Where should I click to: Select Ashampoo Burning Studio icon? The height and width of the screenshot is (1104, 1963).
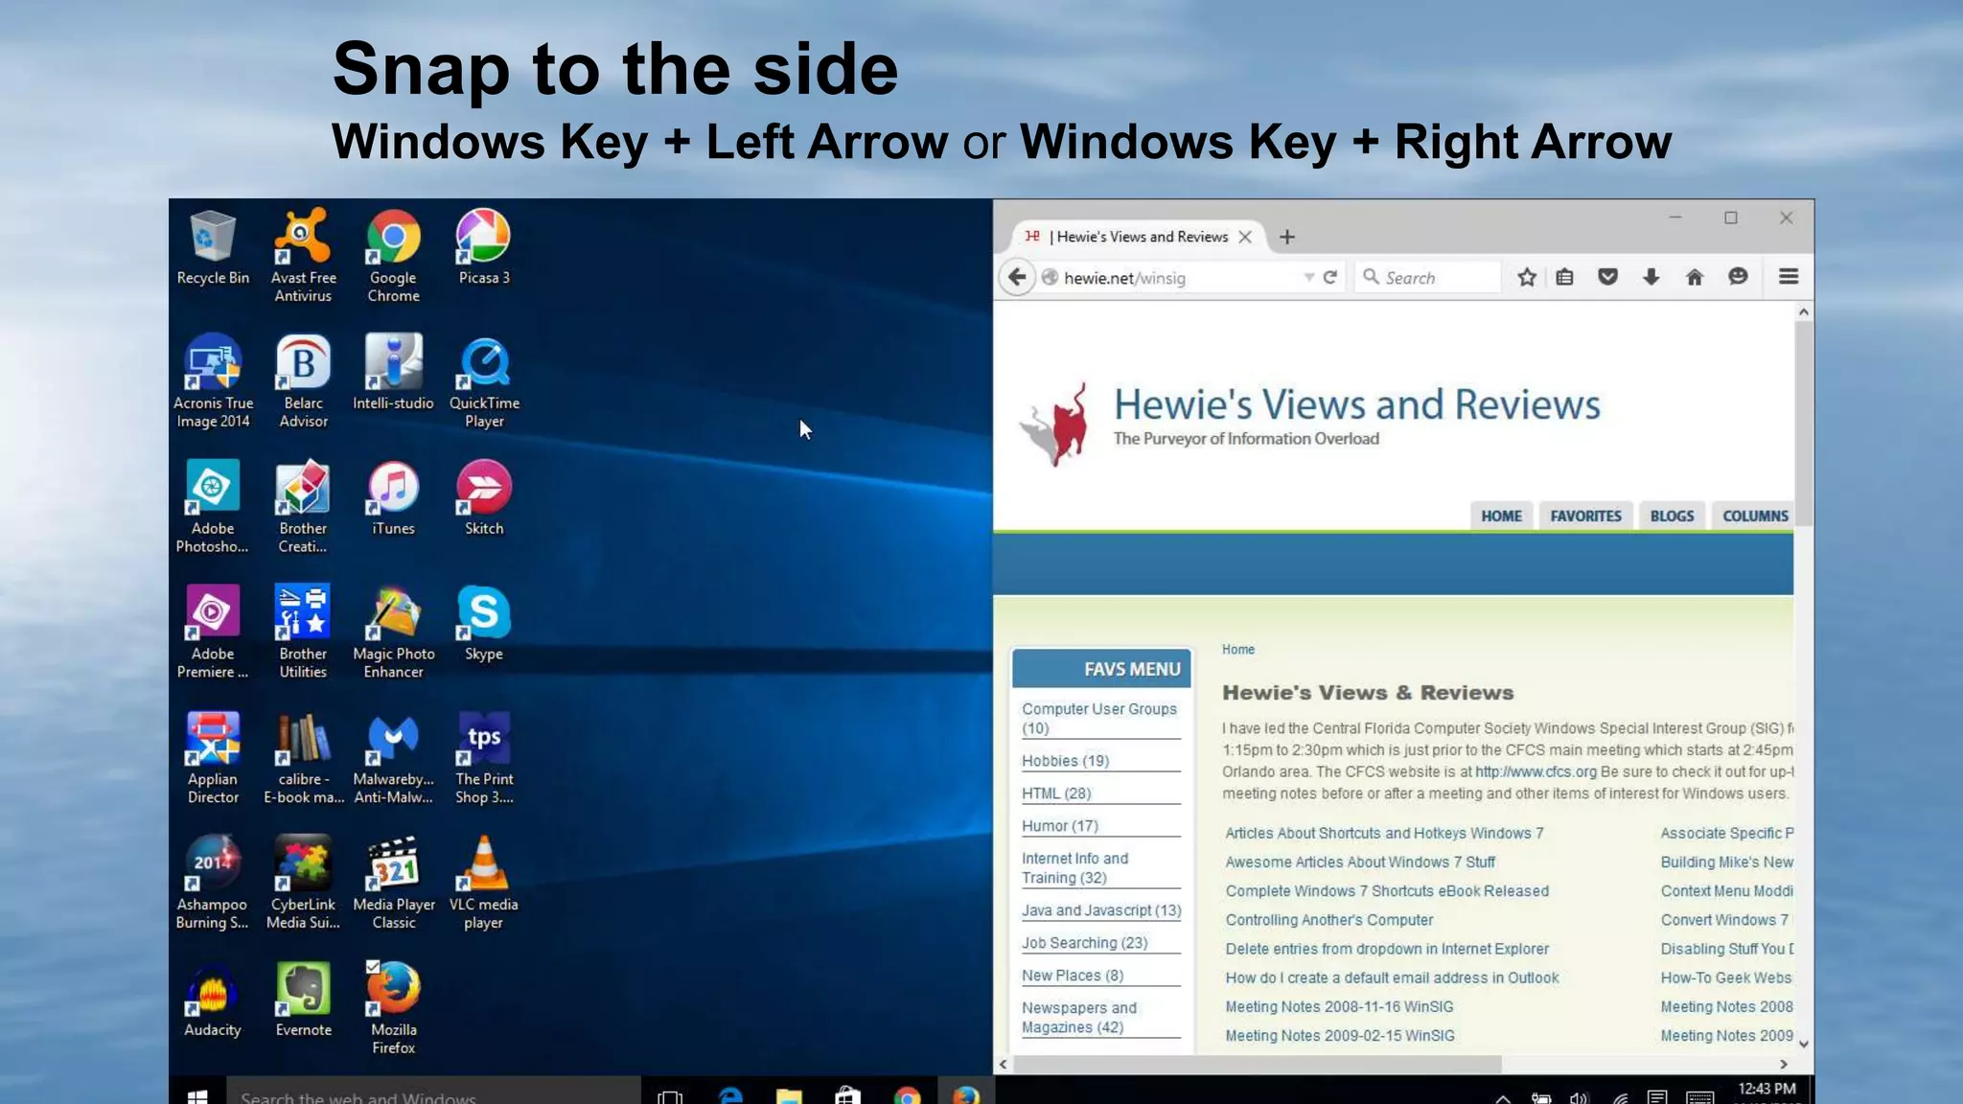pyautogui.click(x=212, y=884)
